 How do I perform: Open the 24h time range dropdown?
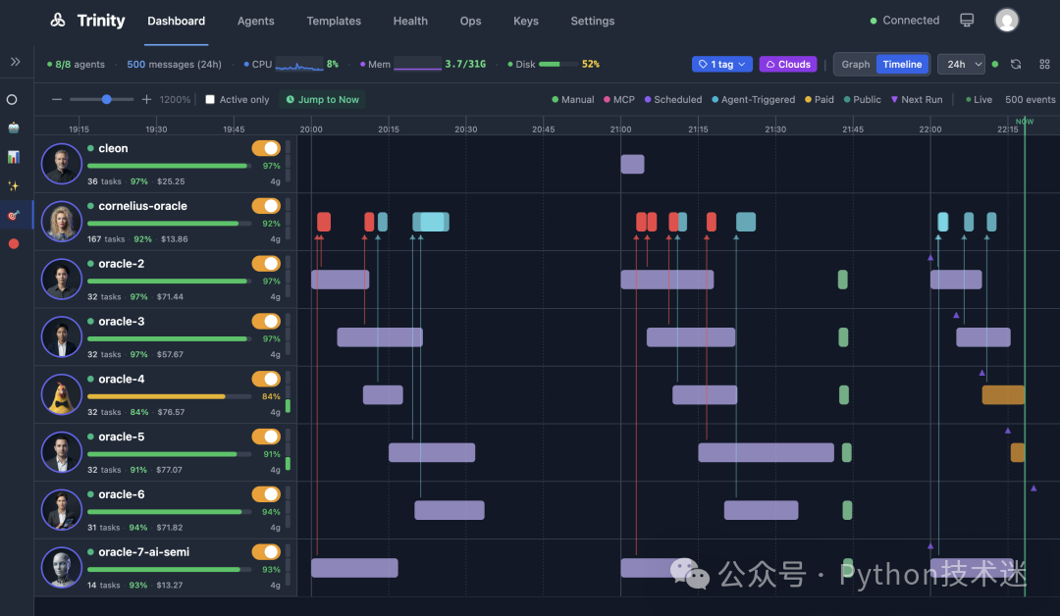pos(961,64)
